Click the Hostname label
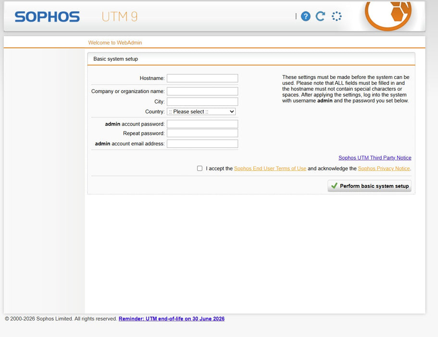This screenshot has height=337, width=438. pos(152,78)
